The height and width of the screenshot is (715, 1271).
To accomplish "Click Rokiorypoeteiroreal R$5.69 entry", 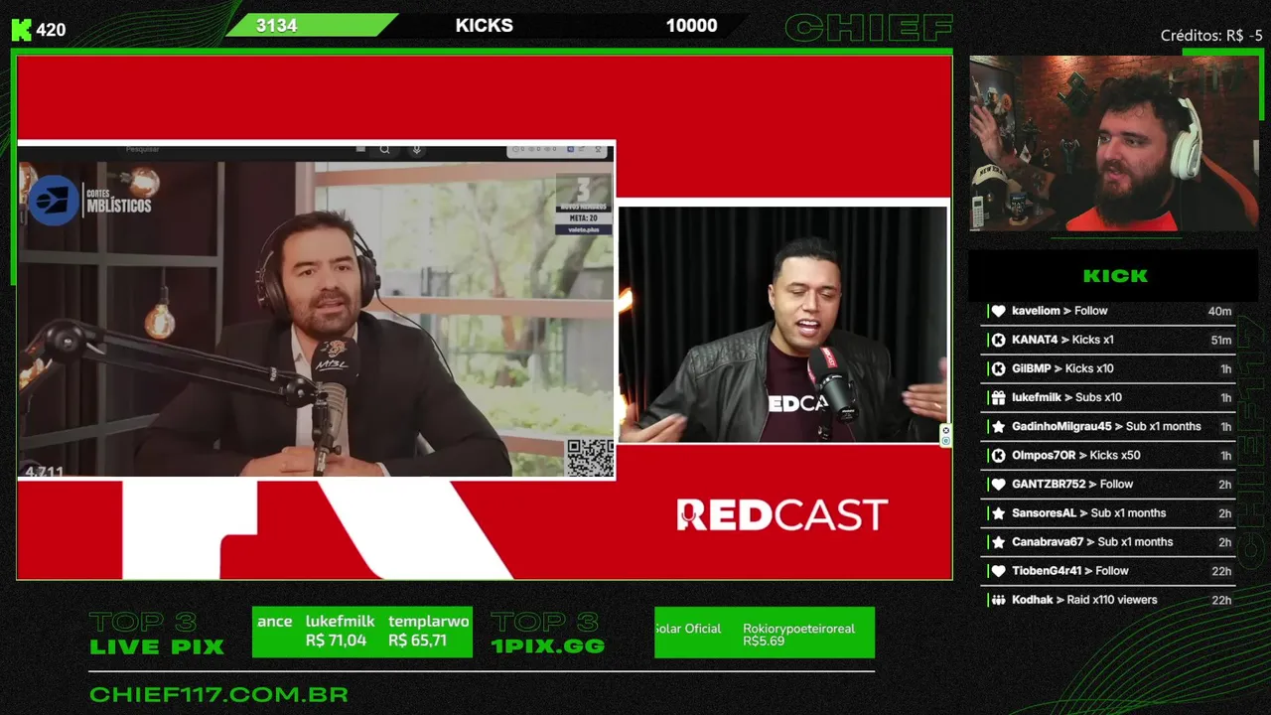I will coord(798,635).
